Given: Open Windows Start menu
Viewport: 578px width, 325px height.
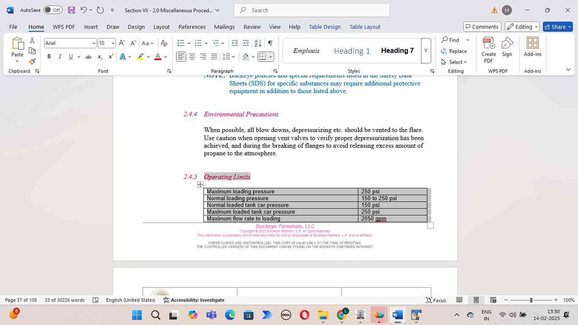Looking at the screenshot, I should pyautogui.click(x=137, y=315).
